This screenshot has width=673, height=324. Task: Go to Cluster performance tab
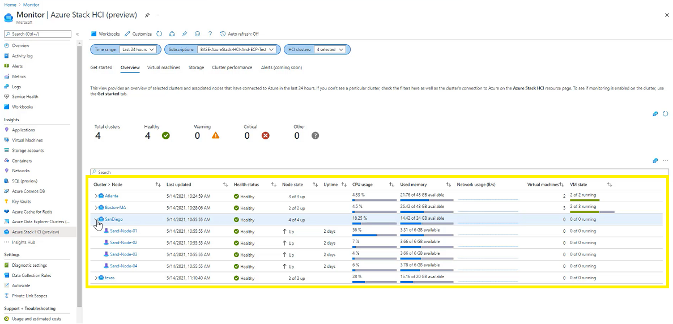point(232,68)
